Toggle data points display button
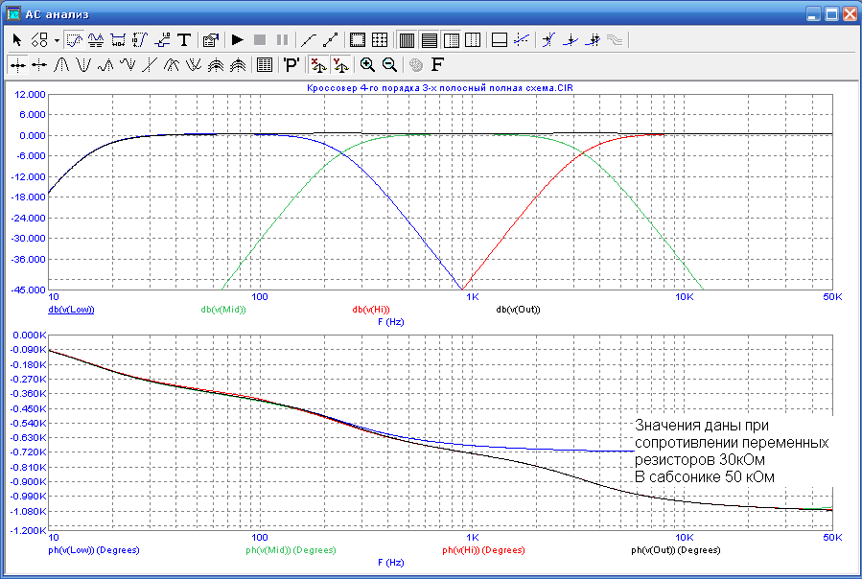This screenshot has height=579, width=862. (x=329, y=40)
